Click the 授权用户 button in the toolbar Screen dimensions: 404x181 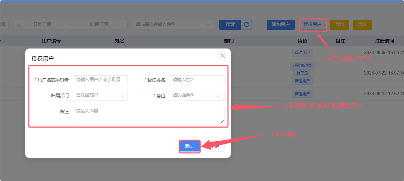point(313,25)
